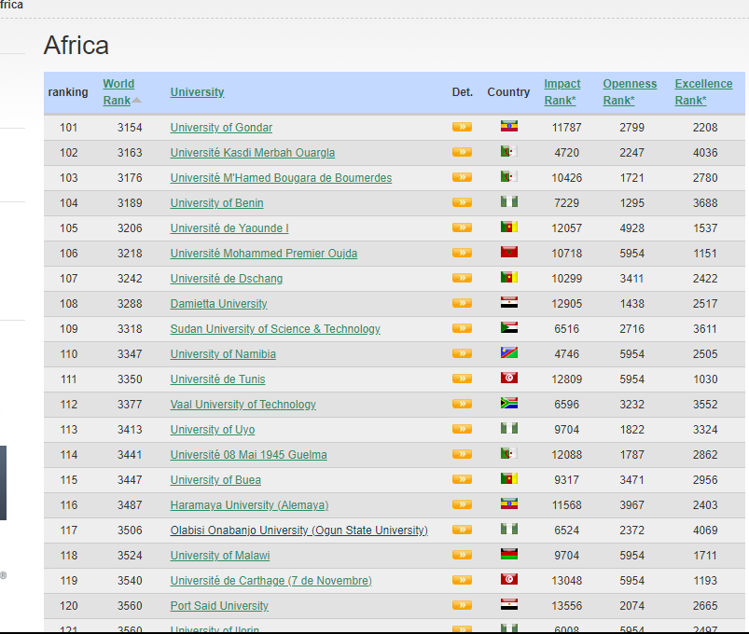Click impact rank value 11787
Screen dimensions: 749x634
click(x=566, y=128)
